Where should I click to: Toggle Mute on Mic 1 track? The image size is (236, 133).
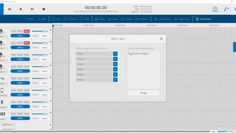click(20, 31)
